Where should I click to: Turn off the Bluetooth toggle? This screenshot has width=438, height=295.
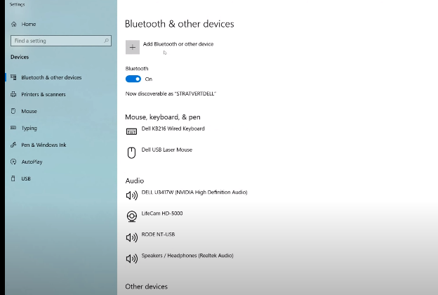[133, 79]
